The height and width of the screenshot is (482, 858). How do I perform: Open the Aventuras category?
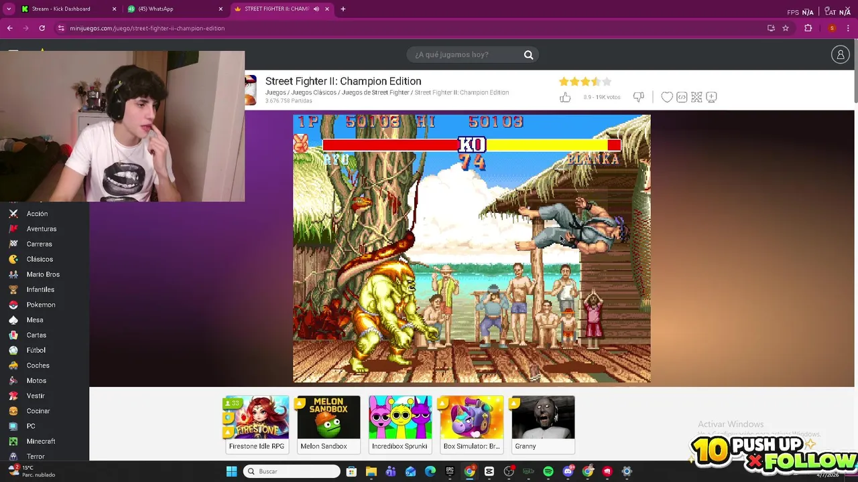pyautogui.click(x=41, y=229)
